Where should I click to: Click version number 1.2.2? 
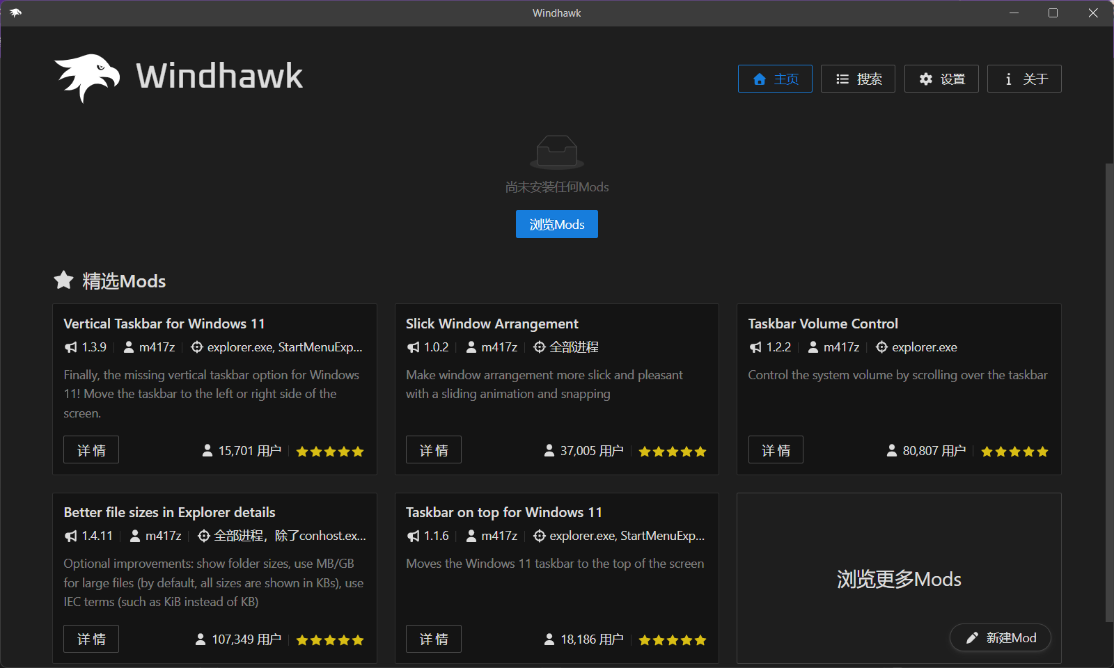click(778, 347)
